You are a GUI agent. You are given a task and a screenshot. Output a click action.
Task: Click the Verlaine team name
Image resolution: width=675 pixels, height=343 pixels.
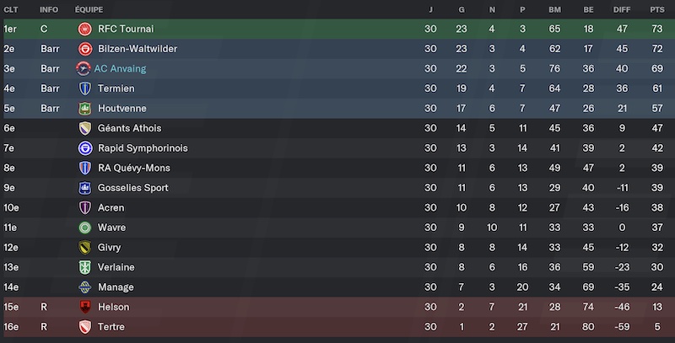click(x=116, y=267)
